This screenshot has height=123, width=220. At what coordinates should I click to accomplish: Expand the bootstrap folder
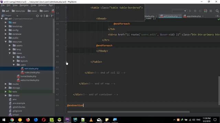(6, 26)
